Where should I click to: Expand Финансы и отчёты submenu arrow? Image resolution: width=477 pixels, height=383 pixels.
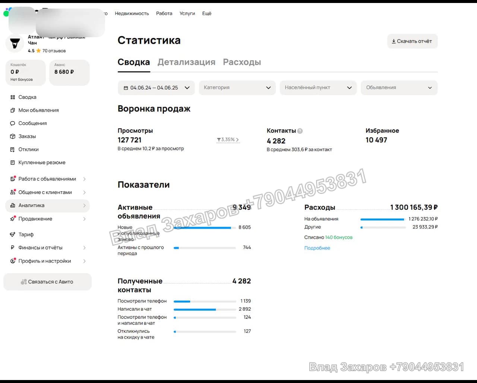pos(84,248)
